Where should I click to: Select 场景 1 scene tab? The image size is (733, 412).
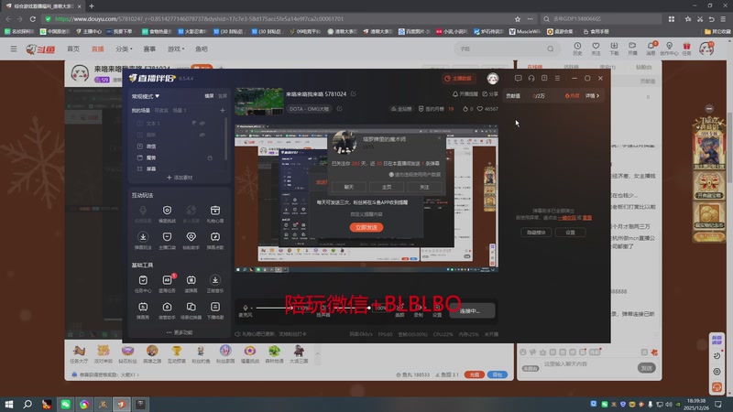(x=180, y=110)
